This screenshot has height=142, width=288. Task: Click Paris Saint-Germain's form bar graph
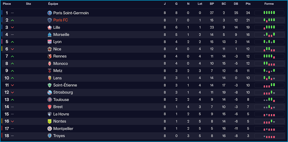click(x=269, y=13)
